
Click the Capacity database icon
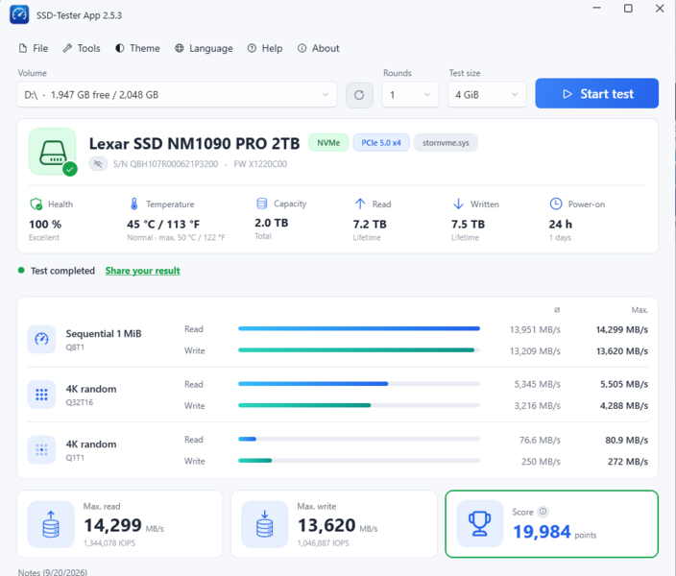click(x=262, y=204)
